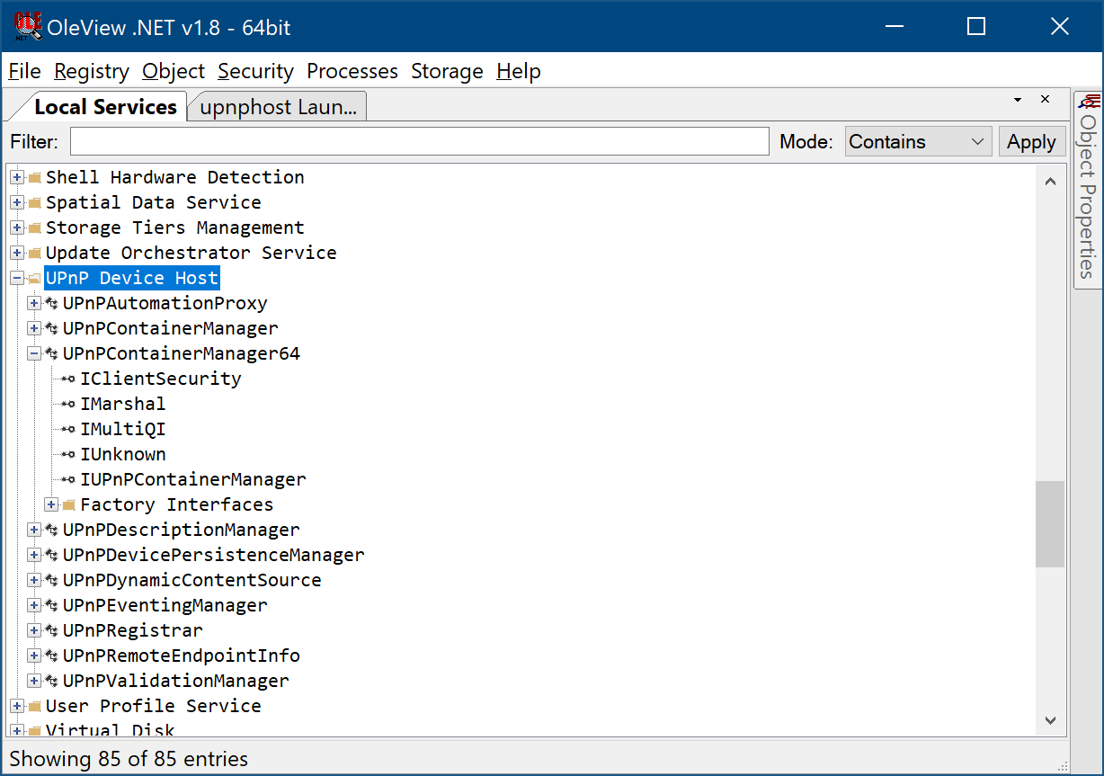Image resolution: width=1104 pixels, height=776 pixels.
Task: Open the Object Properties side panel
Action: pyautogui.click(x=1088, y=191)
